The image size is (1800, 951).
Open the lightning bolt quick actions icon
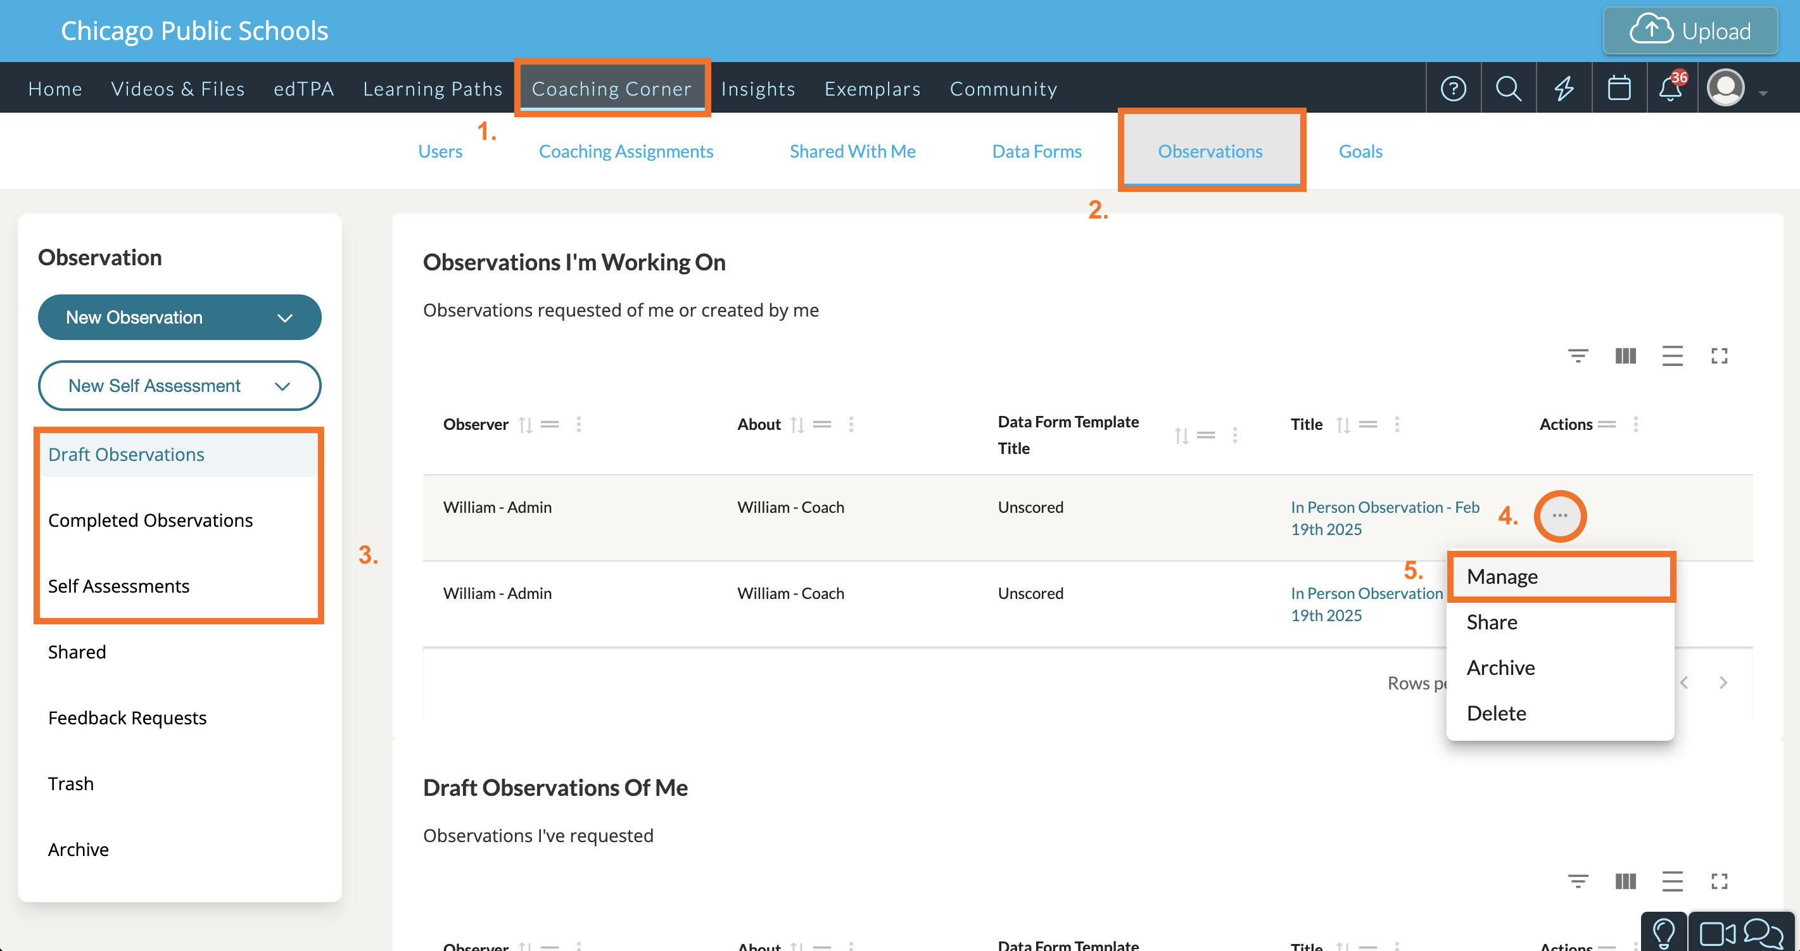1564,89
